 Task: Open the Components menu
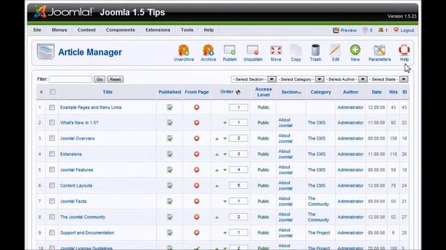(121, 30)
